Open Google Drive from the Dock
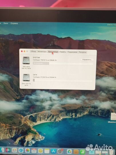116x155 pixels. pyautogui.click(x=69, y=152)
